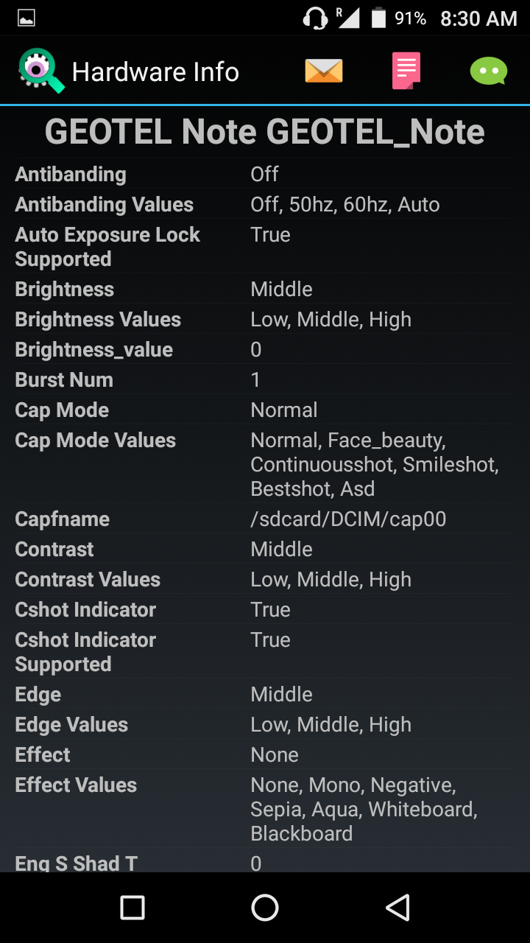Select the Edge Values row
Viewport: 530px width, 943px height.
click(265, 724)
